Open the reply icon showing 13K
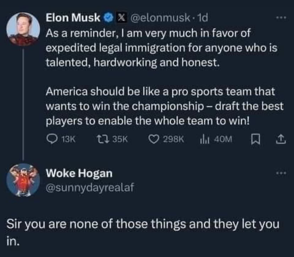 tap(52, 139)
